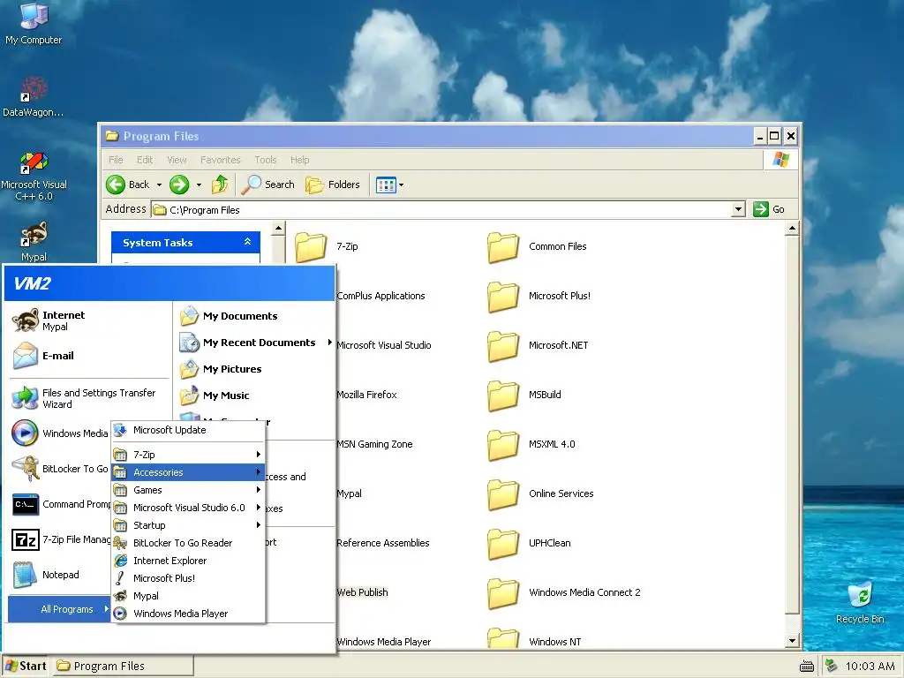Expand My Recent Documents submenu
This screenshot has width=904, height=678.
click(x=255, y=343)
